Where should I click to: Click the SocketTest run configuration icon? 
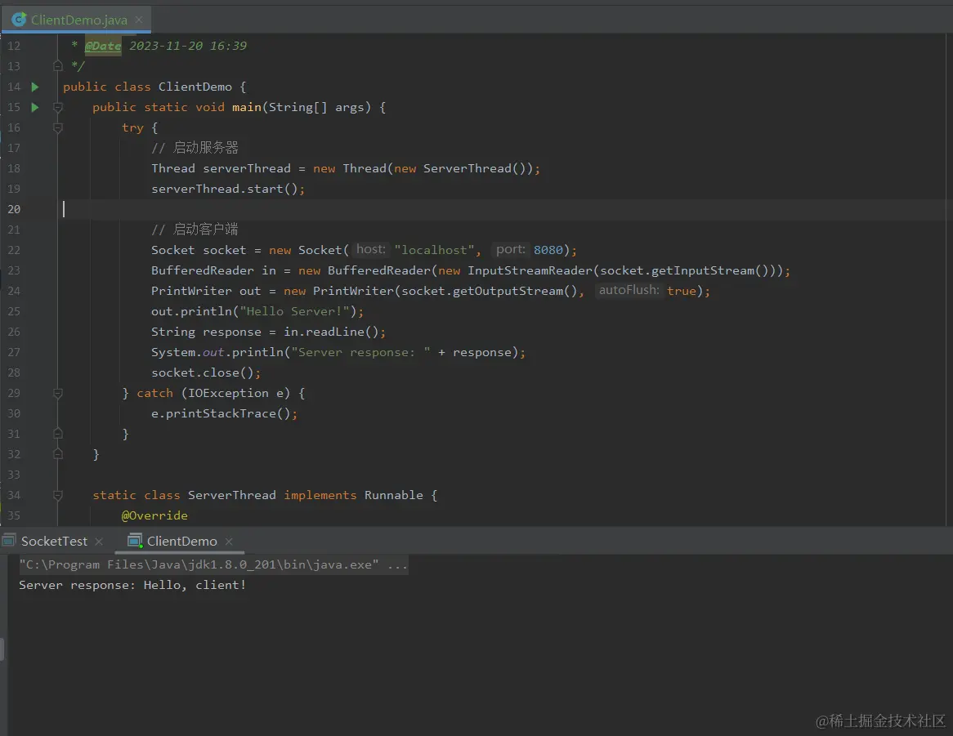(9, 541)
